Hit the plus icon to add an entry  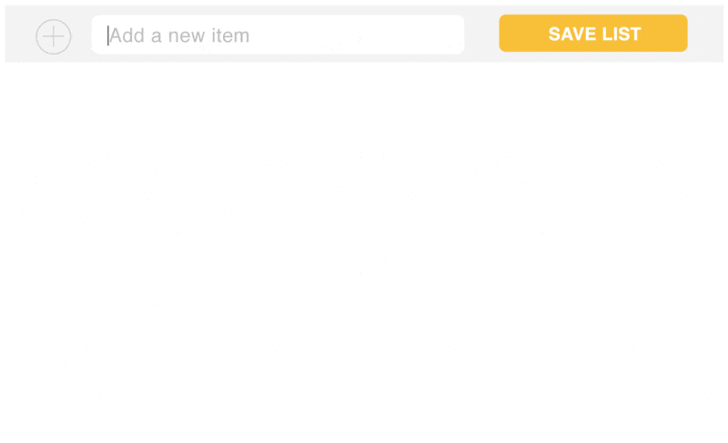(x=54, y=36)
